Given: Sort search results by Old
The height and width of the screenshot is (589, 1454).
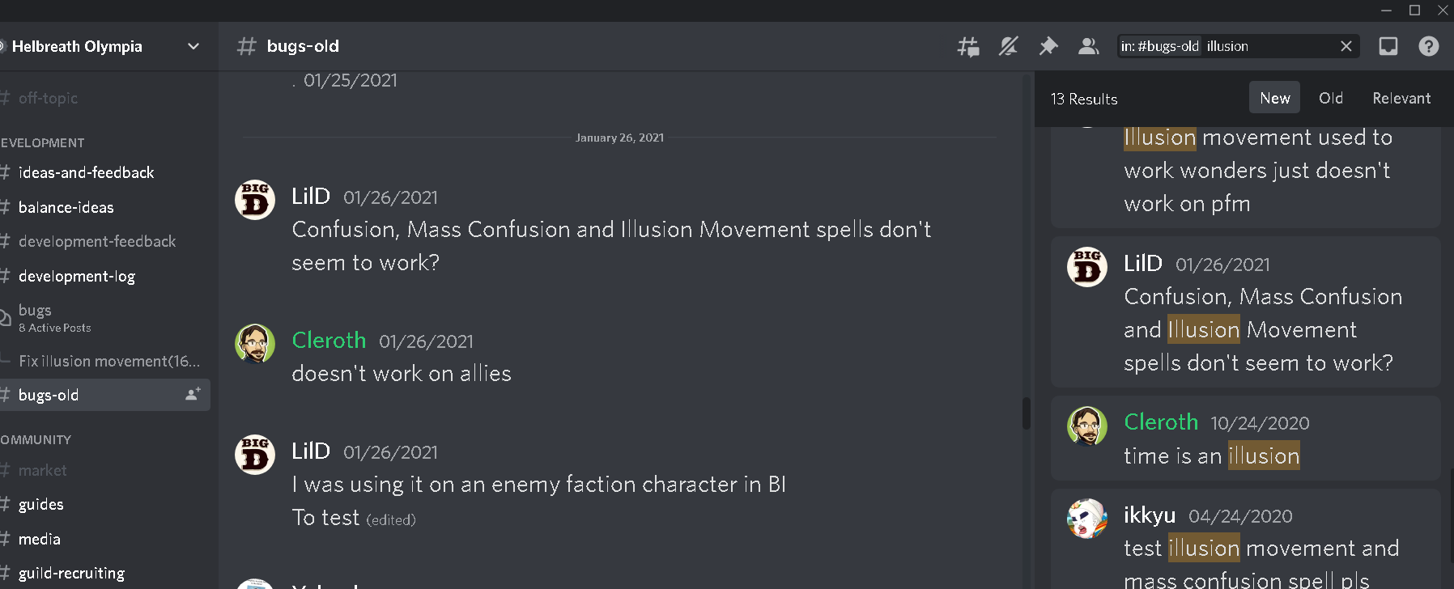Looking at the screenshot, I should pyautogui.click(x=1330, y=98).
